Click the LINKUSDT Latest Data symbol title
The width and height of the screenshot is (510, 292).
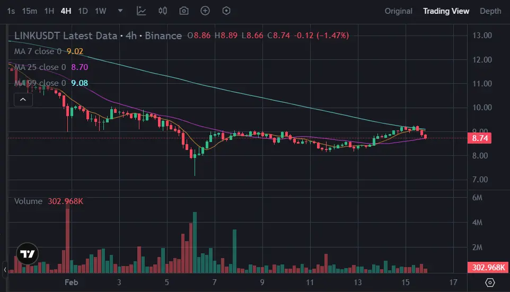(65, 36)
